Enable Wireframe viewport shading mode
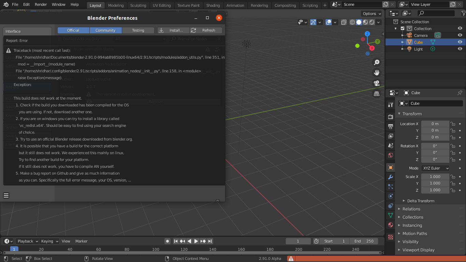This screenshot has height=262, width=466. (x=352, y=22)
